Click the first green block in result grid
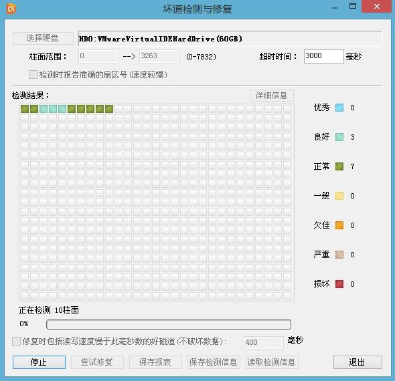The height and width of the screenshot is (381, 395). 25,109
